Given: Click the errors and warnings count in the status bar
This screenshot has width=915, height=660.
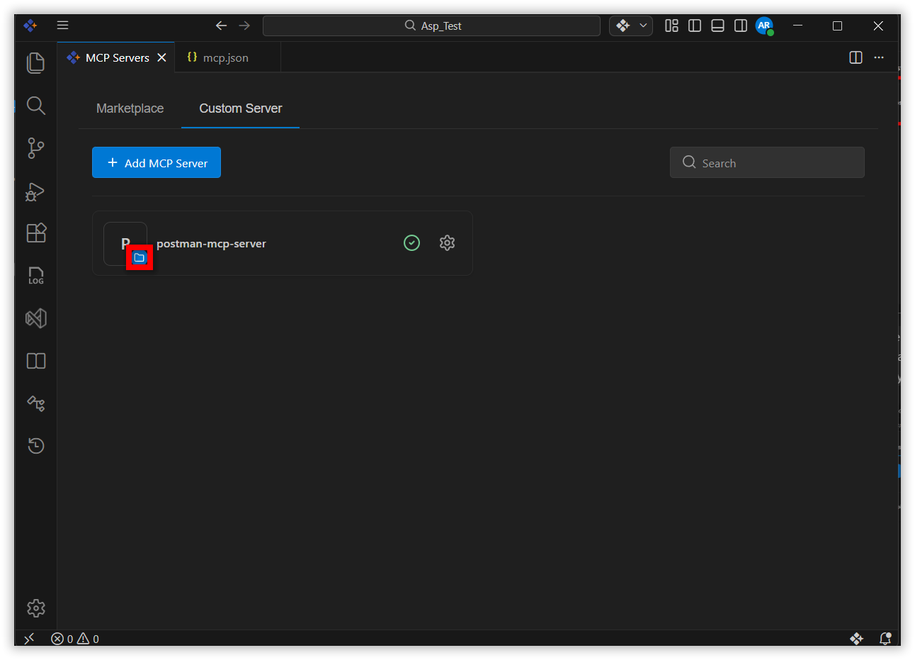Looking at the screenshot, I should click(x=75, y=639).
